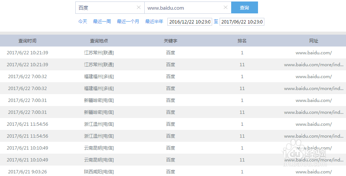Click the 查询时间 column header
The width and height of the screenshot is (346, 176).
(28, 41)
